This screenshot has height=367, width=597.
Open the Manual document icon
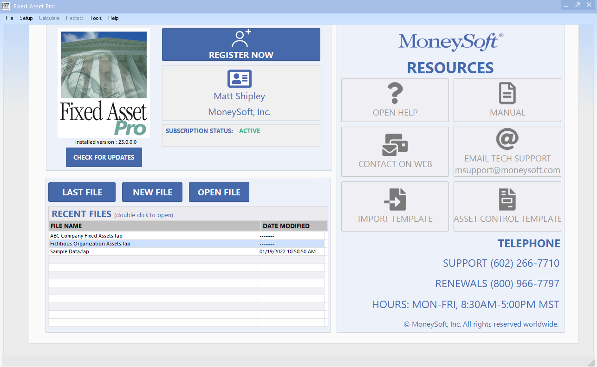507,94
